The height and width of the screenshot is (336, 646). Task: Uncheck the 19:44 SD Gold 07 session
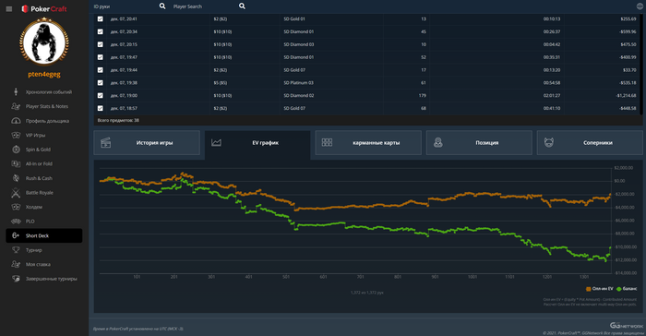coord(100,70)
